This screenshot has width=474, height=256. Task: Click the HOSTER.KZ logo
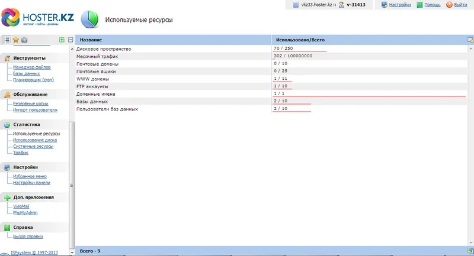click(37, 18)
